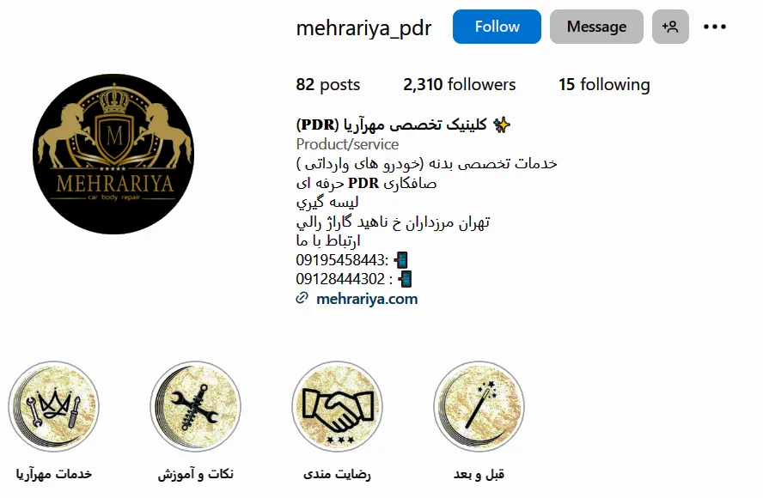The image size is (763, 498).
Task: Visit the mehrariya.com website link
Action: pos(367,299)
